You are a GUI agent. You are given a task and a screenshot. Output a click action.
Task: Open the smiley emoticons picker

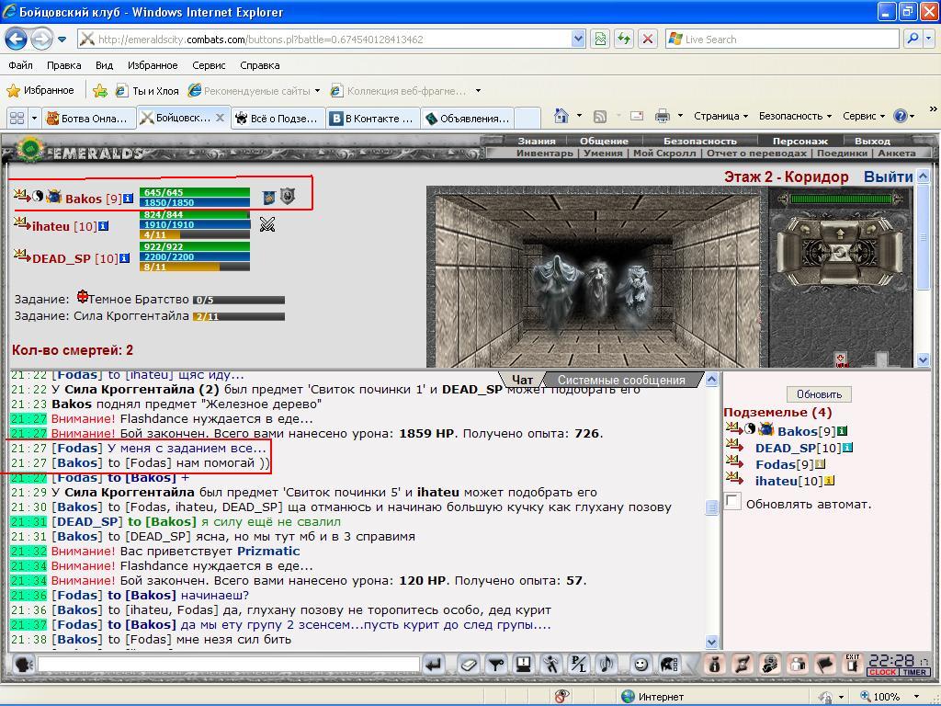[x=641, y=664]
